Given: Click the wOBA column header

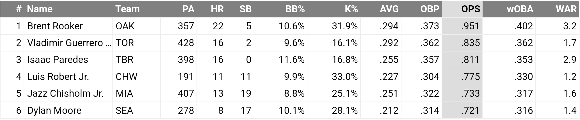Looking at the screenshot, I should 520,9.
